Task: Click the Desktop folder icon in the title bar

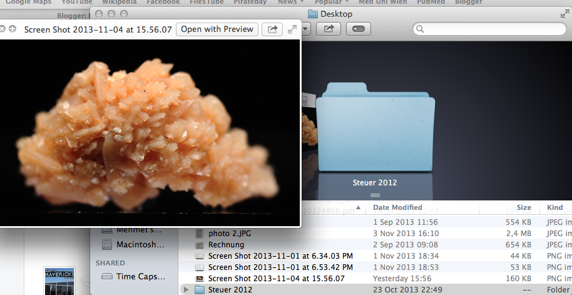Action: pyautogui.click(x=313, y=14)
